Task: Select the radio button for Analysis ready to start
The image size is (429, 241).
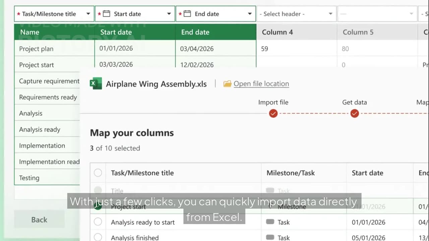Action: [98, 222]
